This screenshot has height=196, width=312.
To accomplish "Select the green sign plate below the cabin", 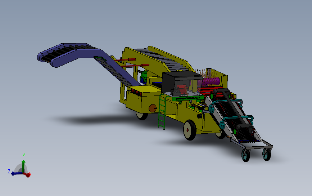I will (x=188, y=98).
